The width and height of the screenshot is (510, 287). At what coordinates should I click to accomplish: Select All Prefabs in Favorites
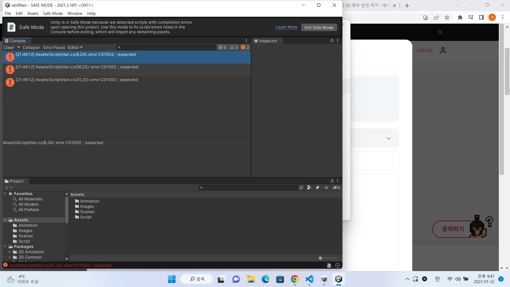(29, 210)
